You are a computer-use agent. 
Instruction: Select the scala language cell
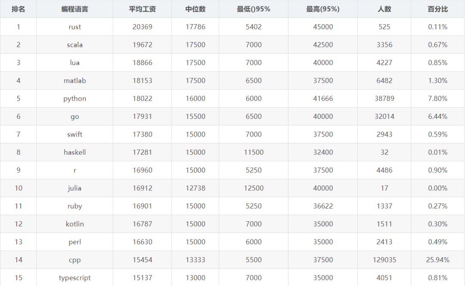(x=75, y=45)
